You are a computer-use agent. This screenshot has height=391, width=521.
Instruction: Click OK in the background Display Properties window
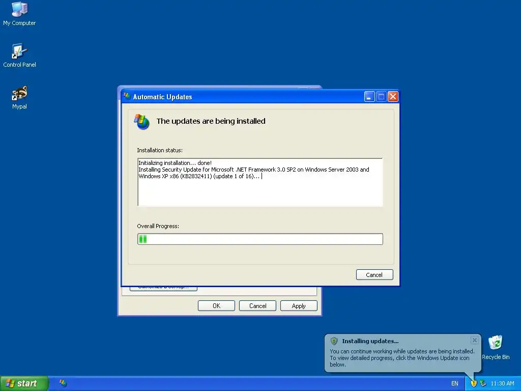point(216,305)
